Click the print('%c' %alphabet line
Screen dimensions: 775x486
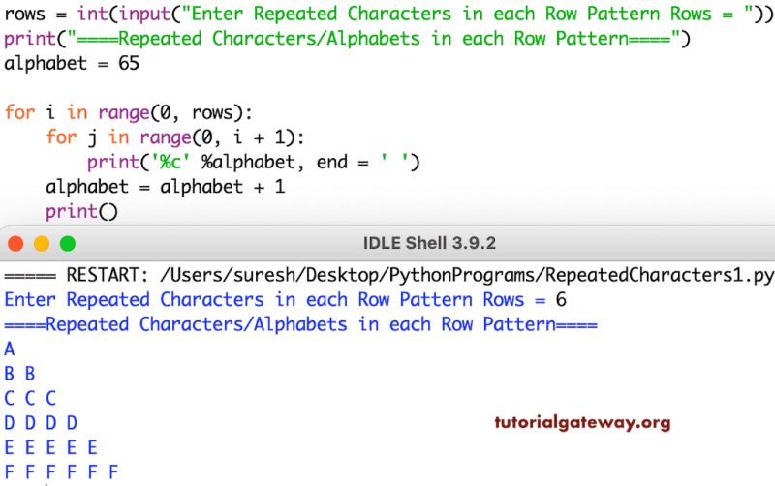(x=254, y=162)
